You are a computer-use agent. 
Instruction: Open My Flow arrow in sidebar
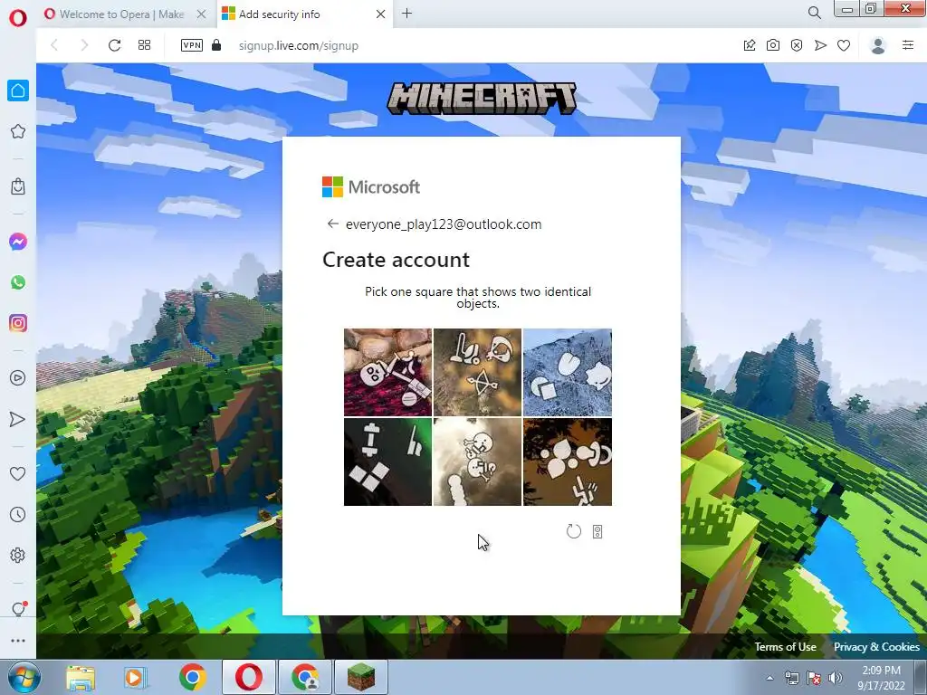(18, 419)
